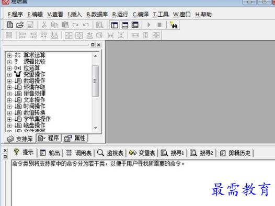
Task: Click the Save floppy disk icon
Action: pyautogui.click(x=30, y=25)
